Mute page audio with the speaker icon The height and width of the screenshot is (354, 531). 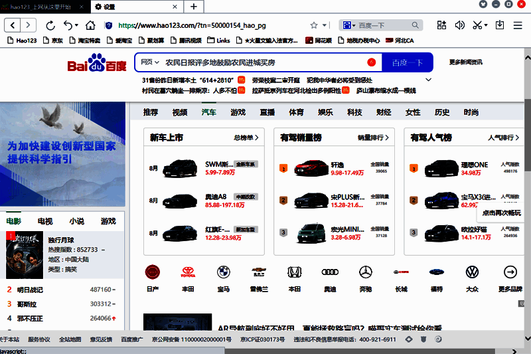459,25
